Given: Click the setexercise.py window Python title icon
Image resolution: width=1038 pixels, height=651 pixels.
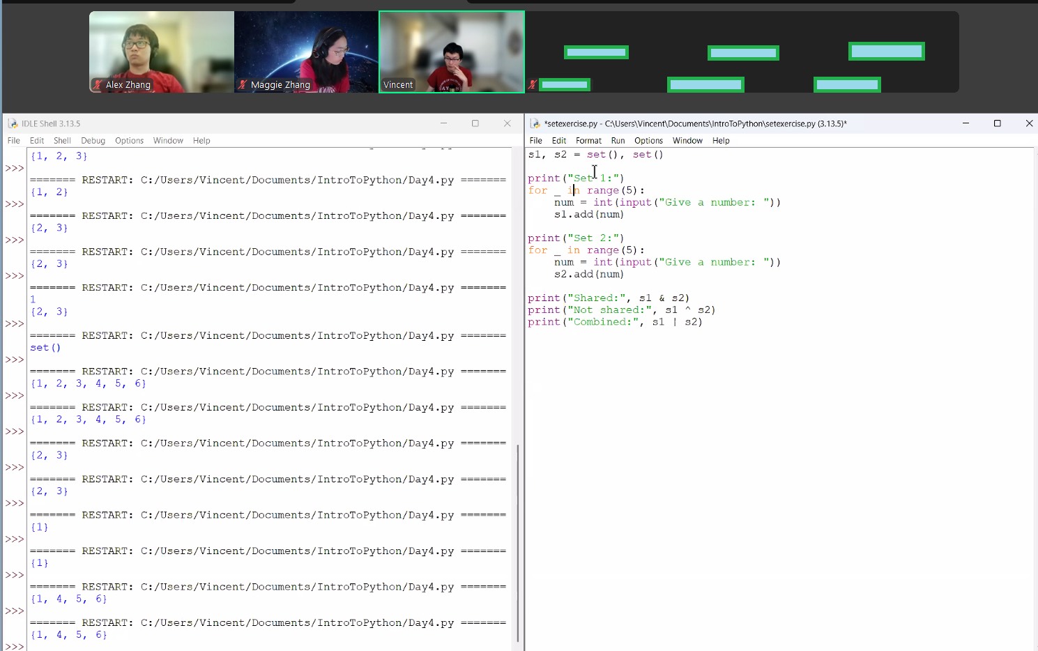Looking at the screenshot, I should pyautogui.click(x=535, y=123).
